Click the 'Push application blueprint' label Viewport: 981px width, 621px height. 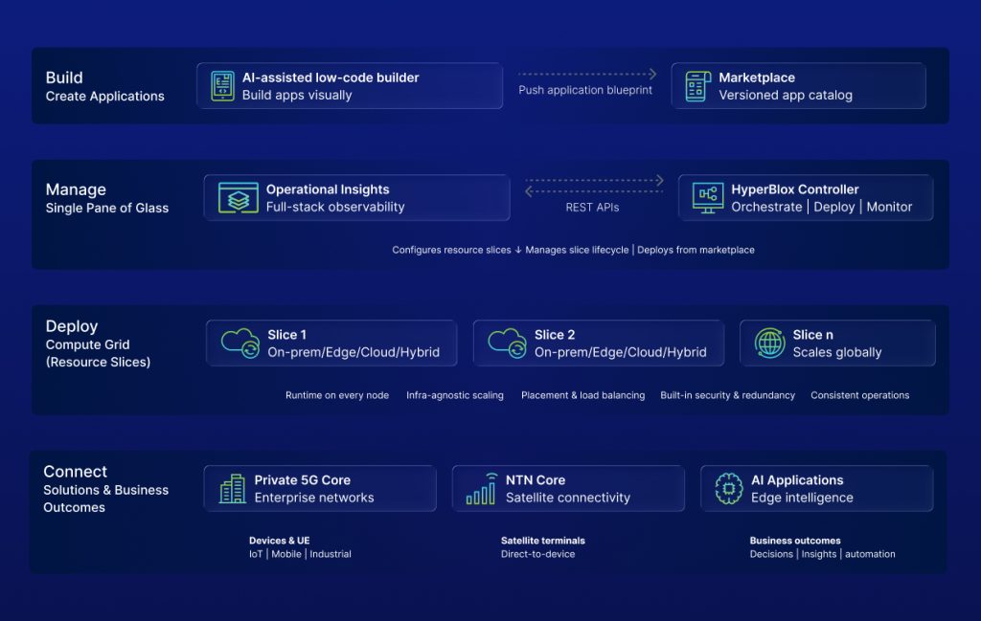point(585,90)
